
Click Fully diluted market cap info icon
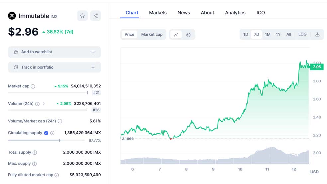click(57, 175)
